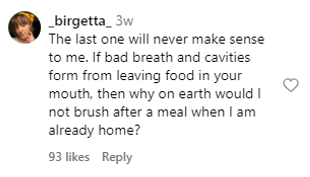Screen dimensions: 310x177
Task: Click the _birgetta_ username
Action: click(x=80, y=21)
